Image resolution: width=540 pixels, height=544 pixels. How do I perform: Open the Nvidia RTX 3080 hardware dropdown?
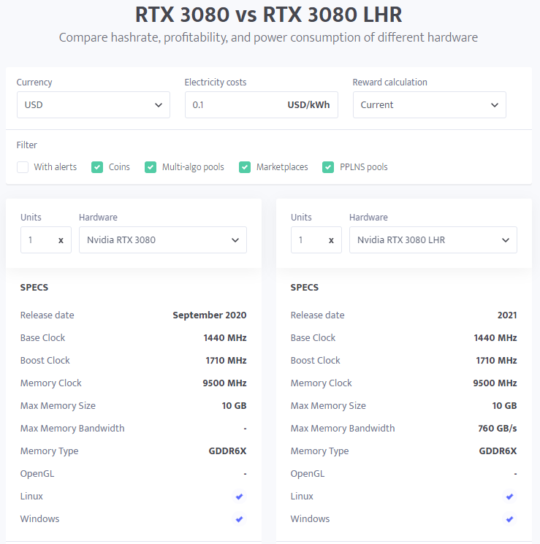(163, 240)
